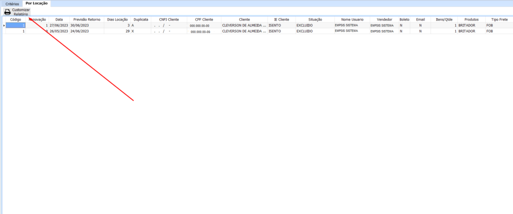Click the current row indicator arrow

5,25
